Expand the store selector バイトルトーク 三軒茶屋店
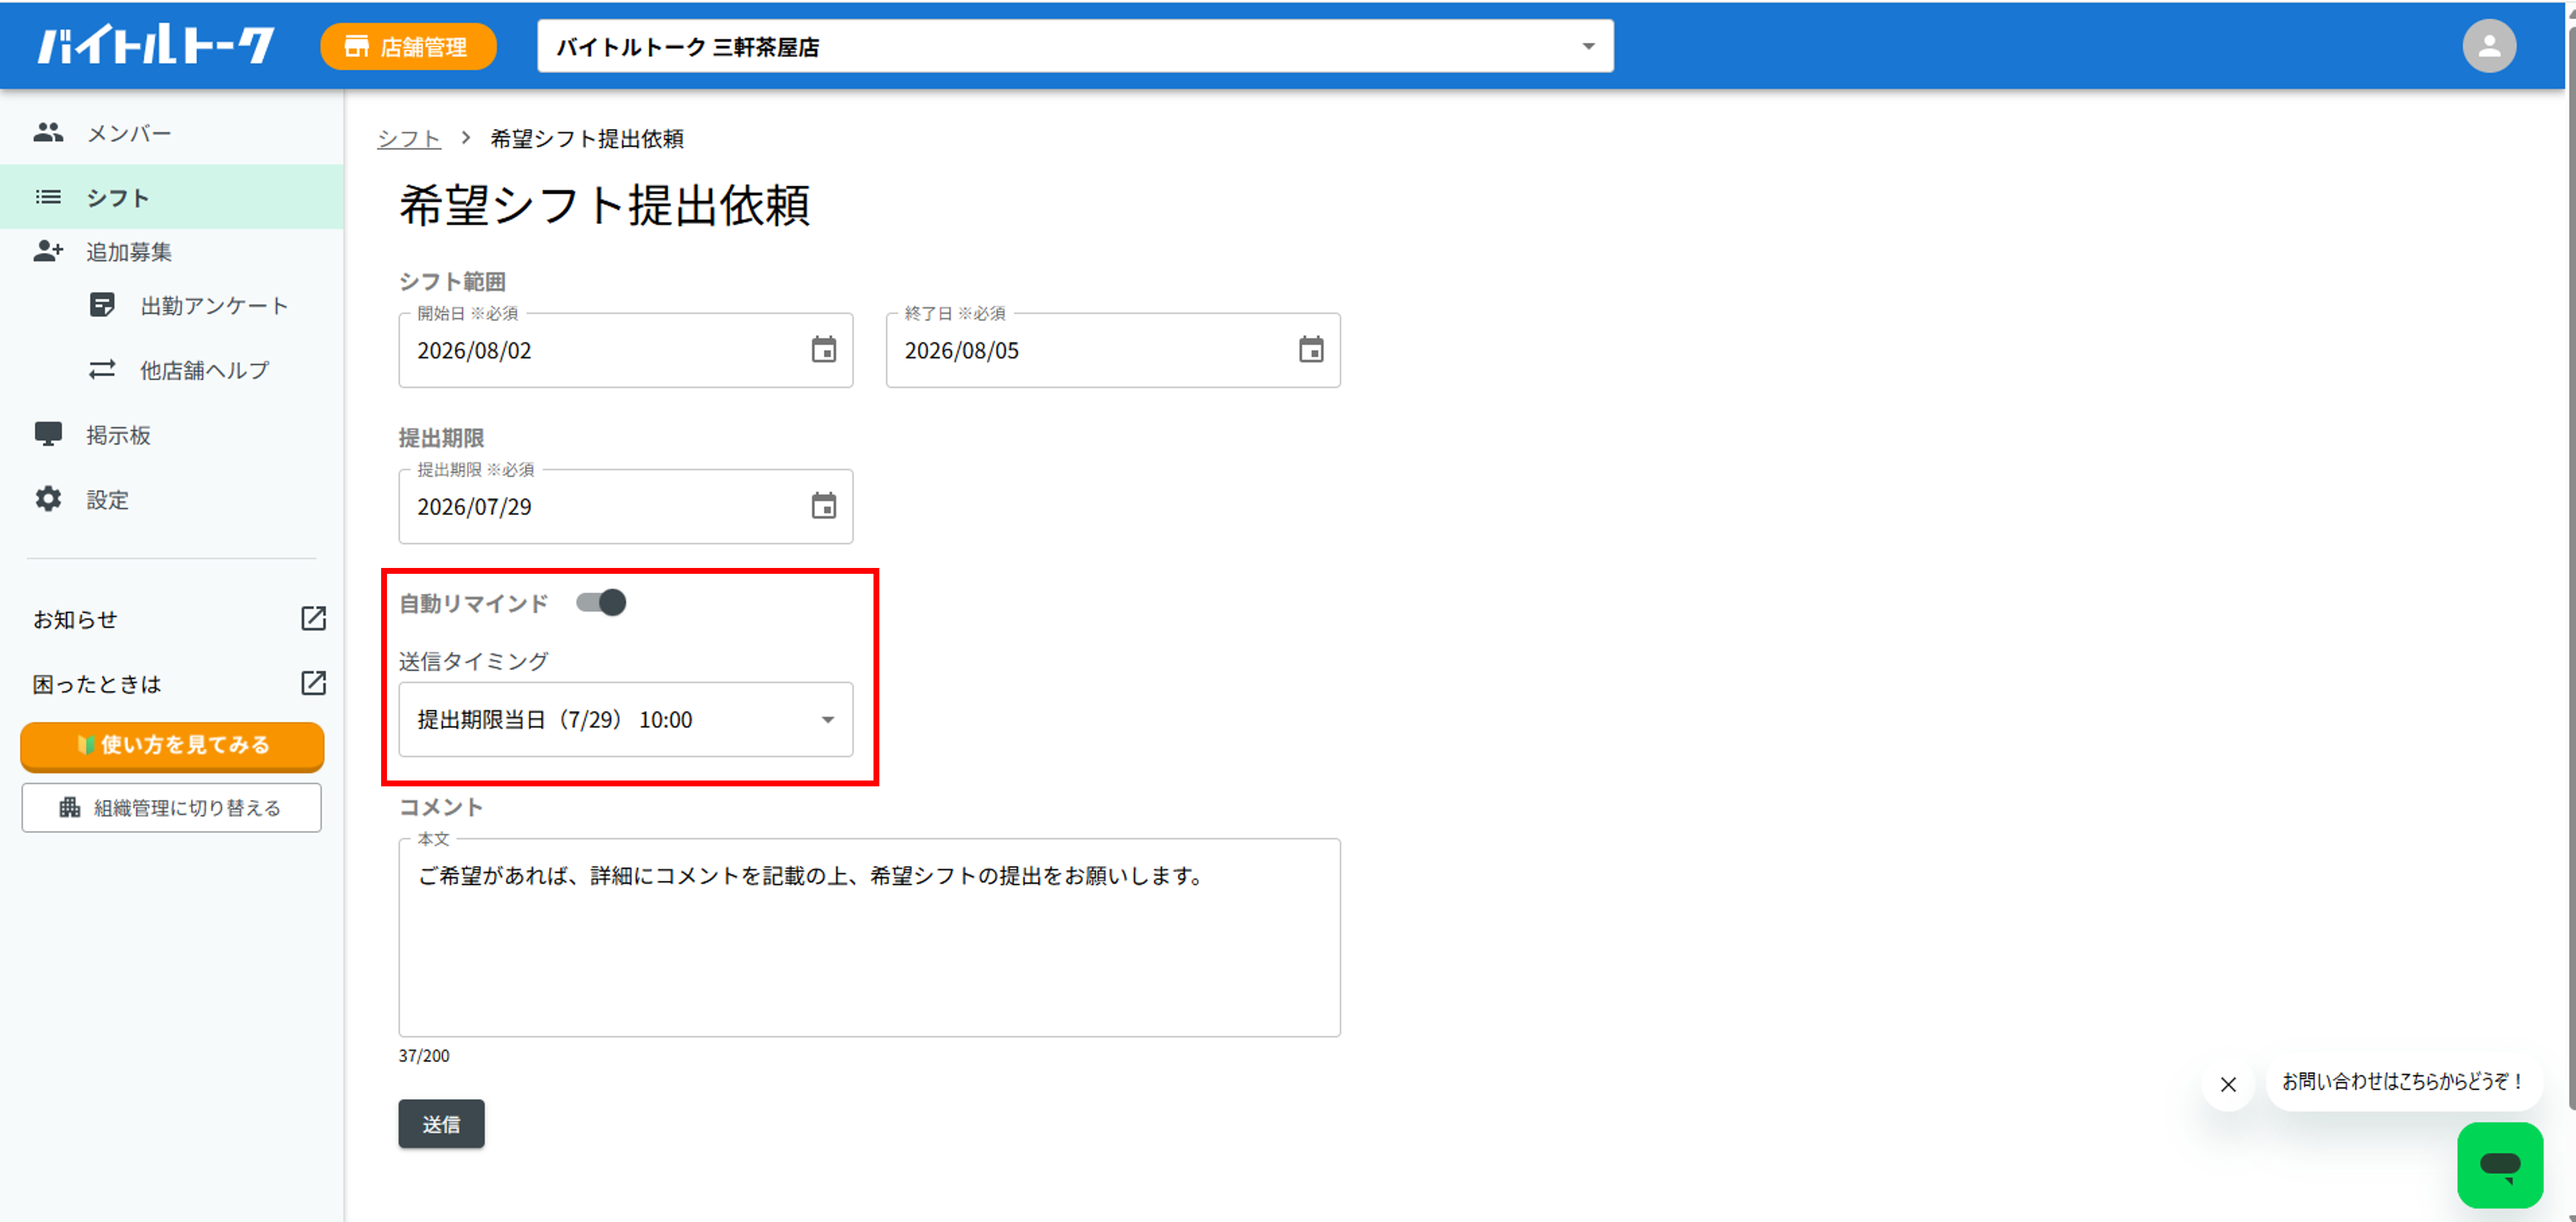 pyautogui.click(x=1075, y=46)
